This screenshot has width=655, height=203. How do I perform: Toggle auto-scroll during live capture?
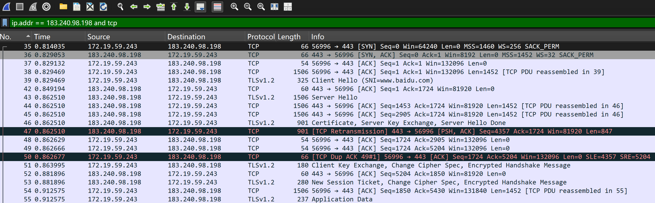point(200,7)
